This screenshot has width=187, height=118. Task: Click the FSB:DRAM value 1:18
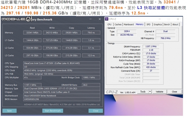point(151,50)
